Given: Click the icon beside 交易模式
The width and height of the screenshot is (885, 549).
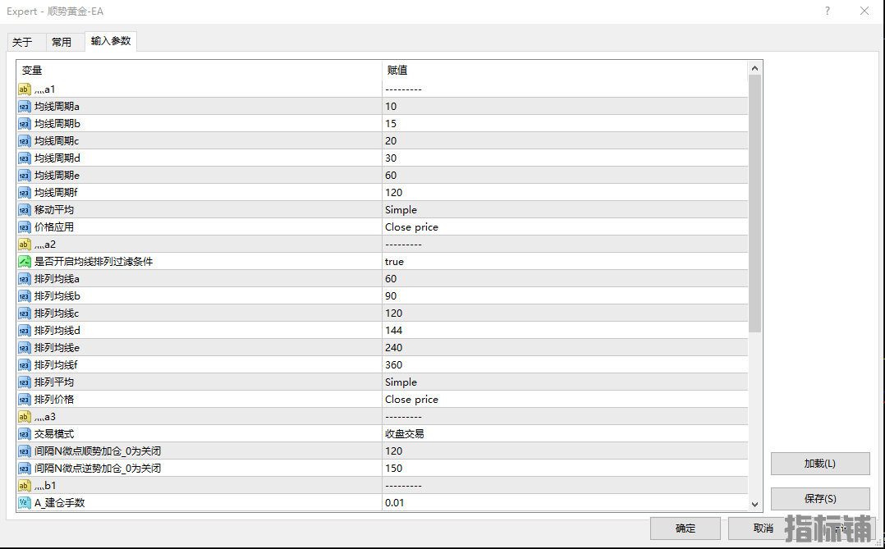Looking at the screenshot, I should tap(25, 434).
